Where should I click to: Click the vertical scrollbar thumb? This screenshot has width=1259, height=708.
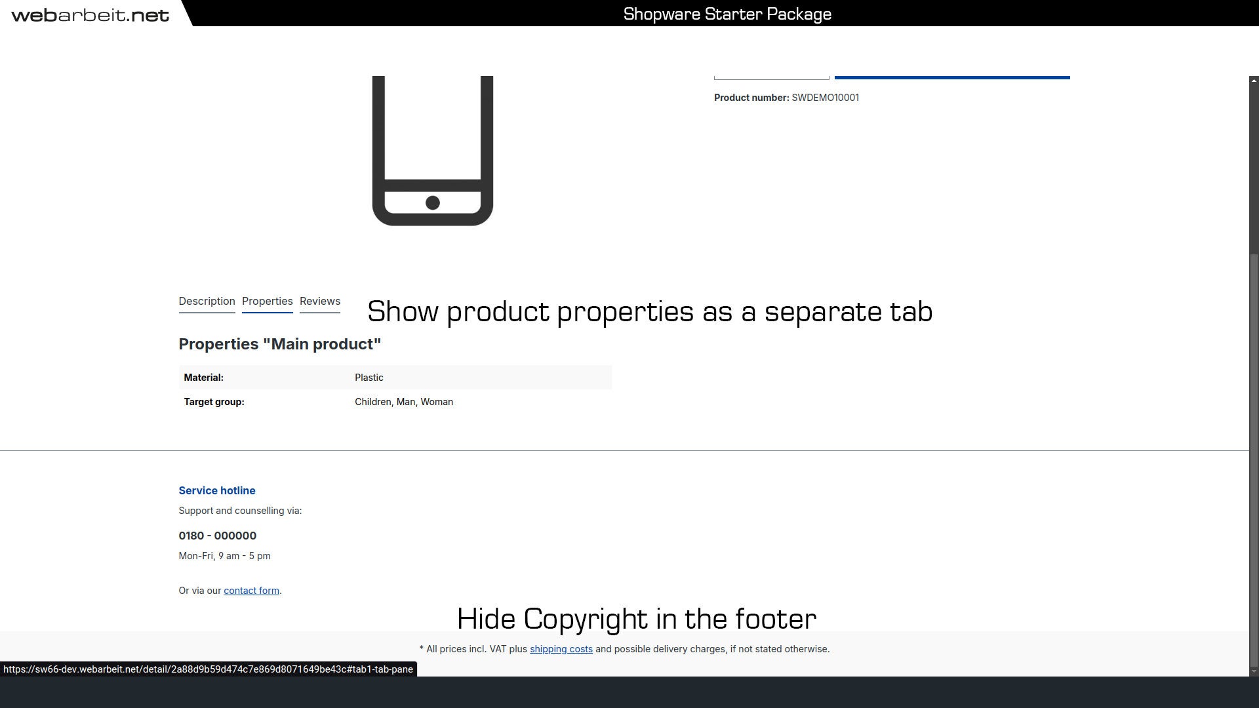(x=1254, y=459)
